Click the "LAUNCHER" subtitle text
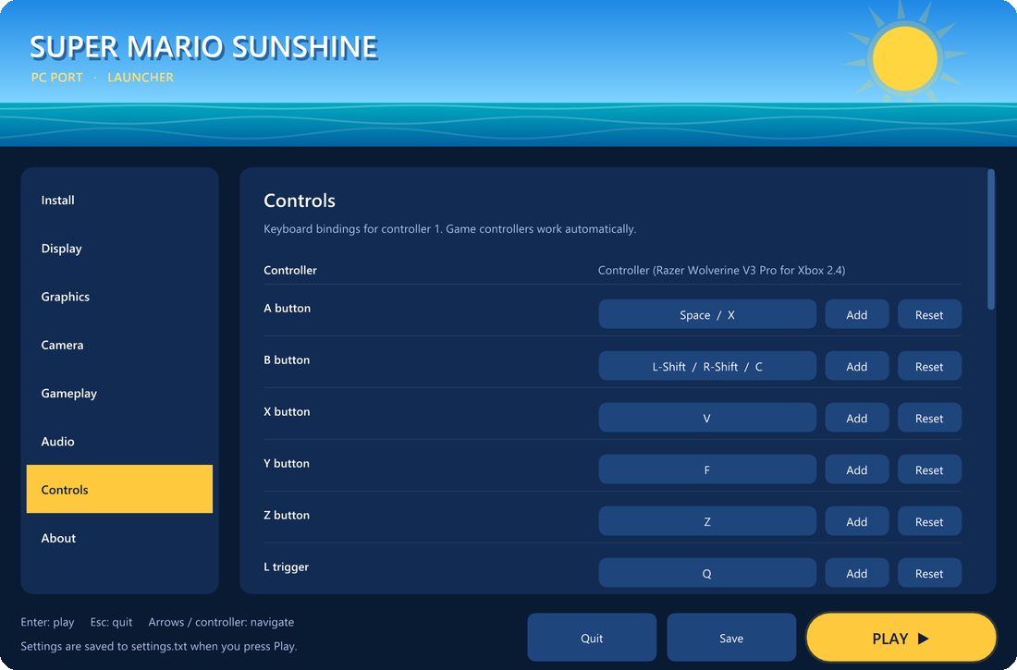 [141, 78]
